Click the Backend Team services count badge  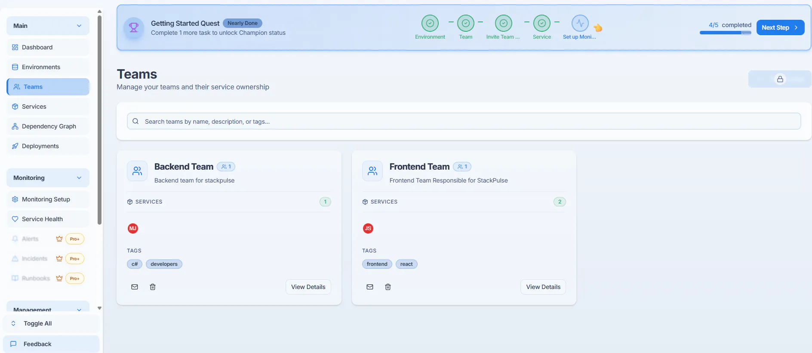click(x=326, y=202)
